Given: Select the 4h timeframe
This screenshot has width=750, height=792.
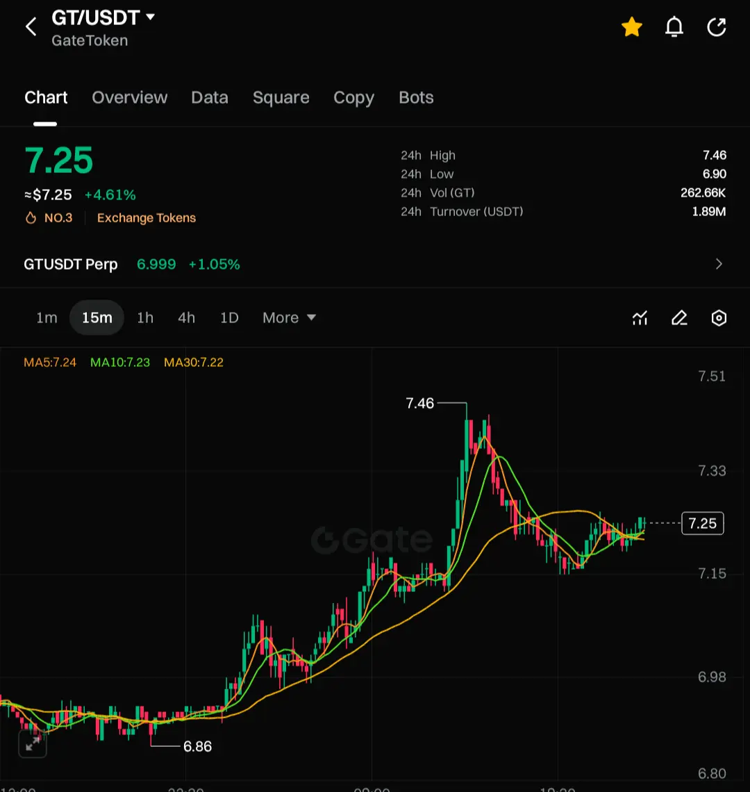Looking at the screenshot, I should point(186,317).
